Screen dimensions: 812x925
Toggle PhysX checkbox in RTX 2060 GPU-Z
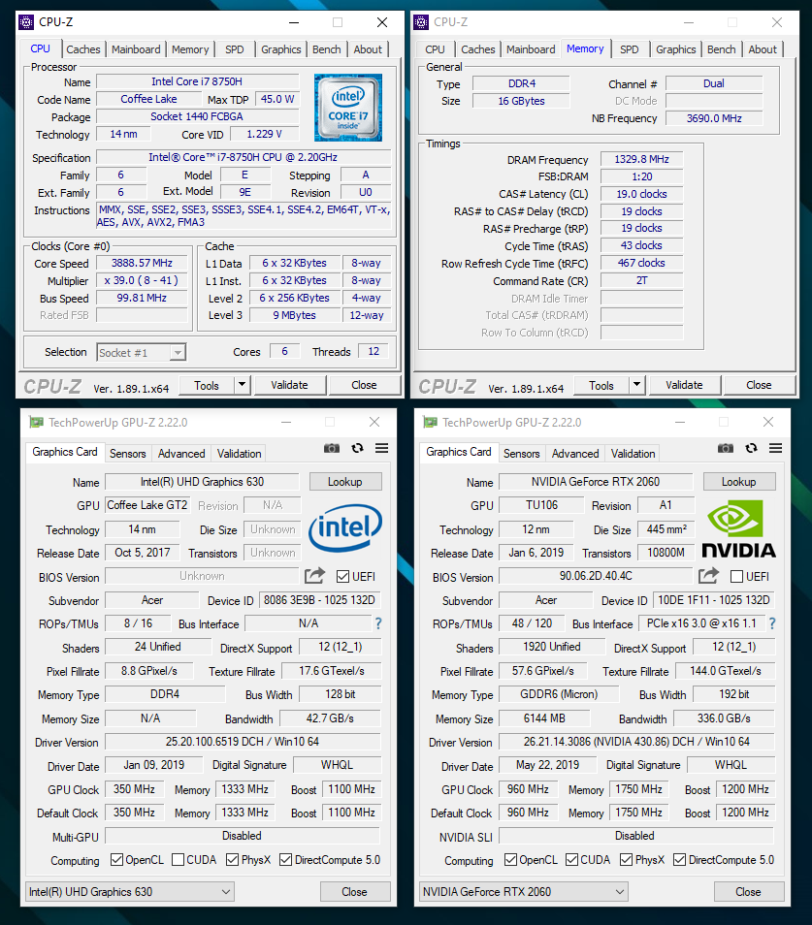click(626, 859)
